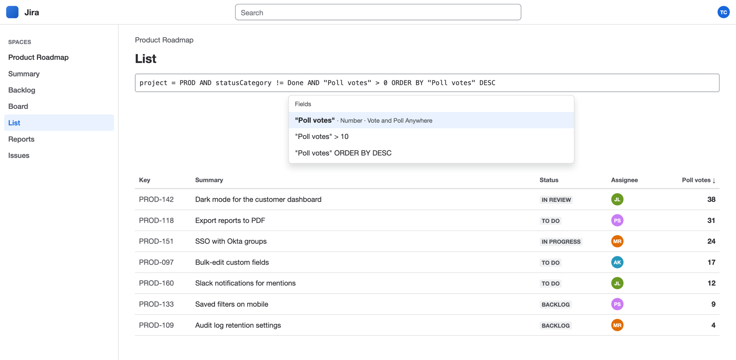Viewport: 736px width, 360px height.
Task: Open the TC user profile avatar
Action: (x=723, y=12)
